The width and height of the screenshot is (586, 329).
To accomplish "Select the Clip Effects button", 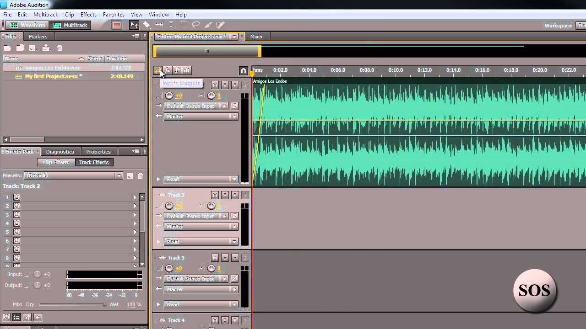I will [56, 162].
